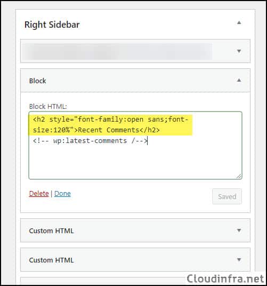Focus the Block HTML text area

(x=135, y=145)
